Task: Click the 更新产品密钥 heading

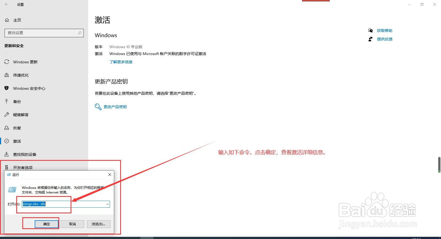Action: (x=111, y=82)
